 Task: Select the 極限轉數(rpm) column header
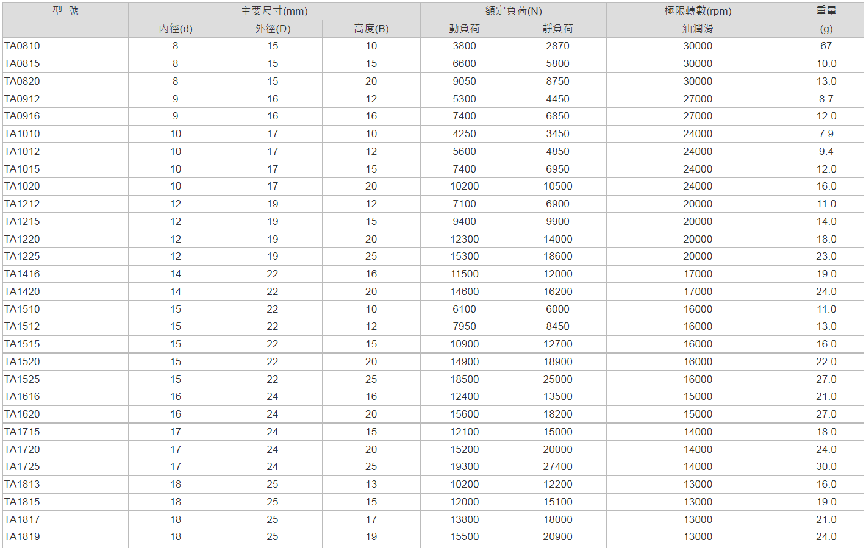tap(697, 11)
